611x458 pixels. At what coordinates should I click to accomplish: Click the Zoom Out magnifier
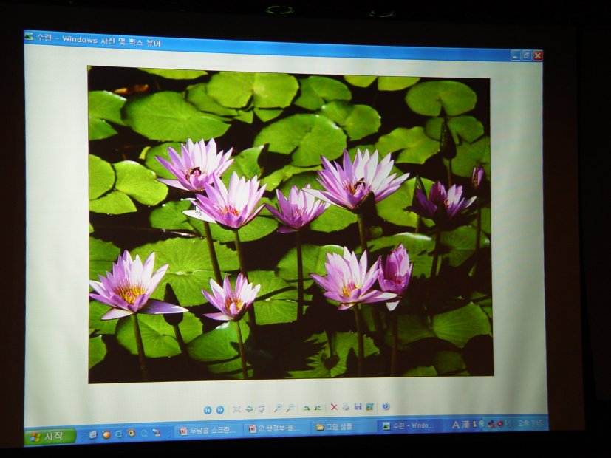point(290,408)
